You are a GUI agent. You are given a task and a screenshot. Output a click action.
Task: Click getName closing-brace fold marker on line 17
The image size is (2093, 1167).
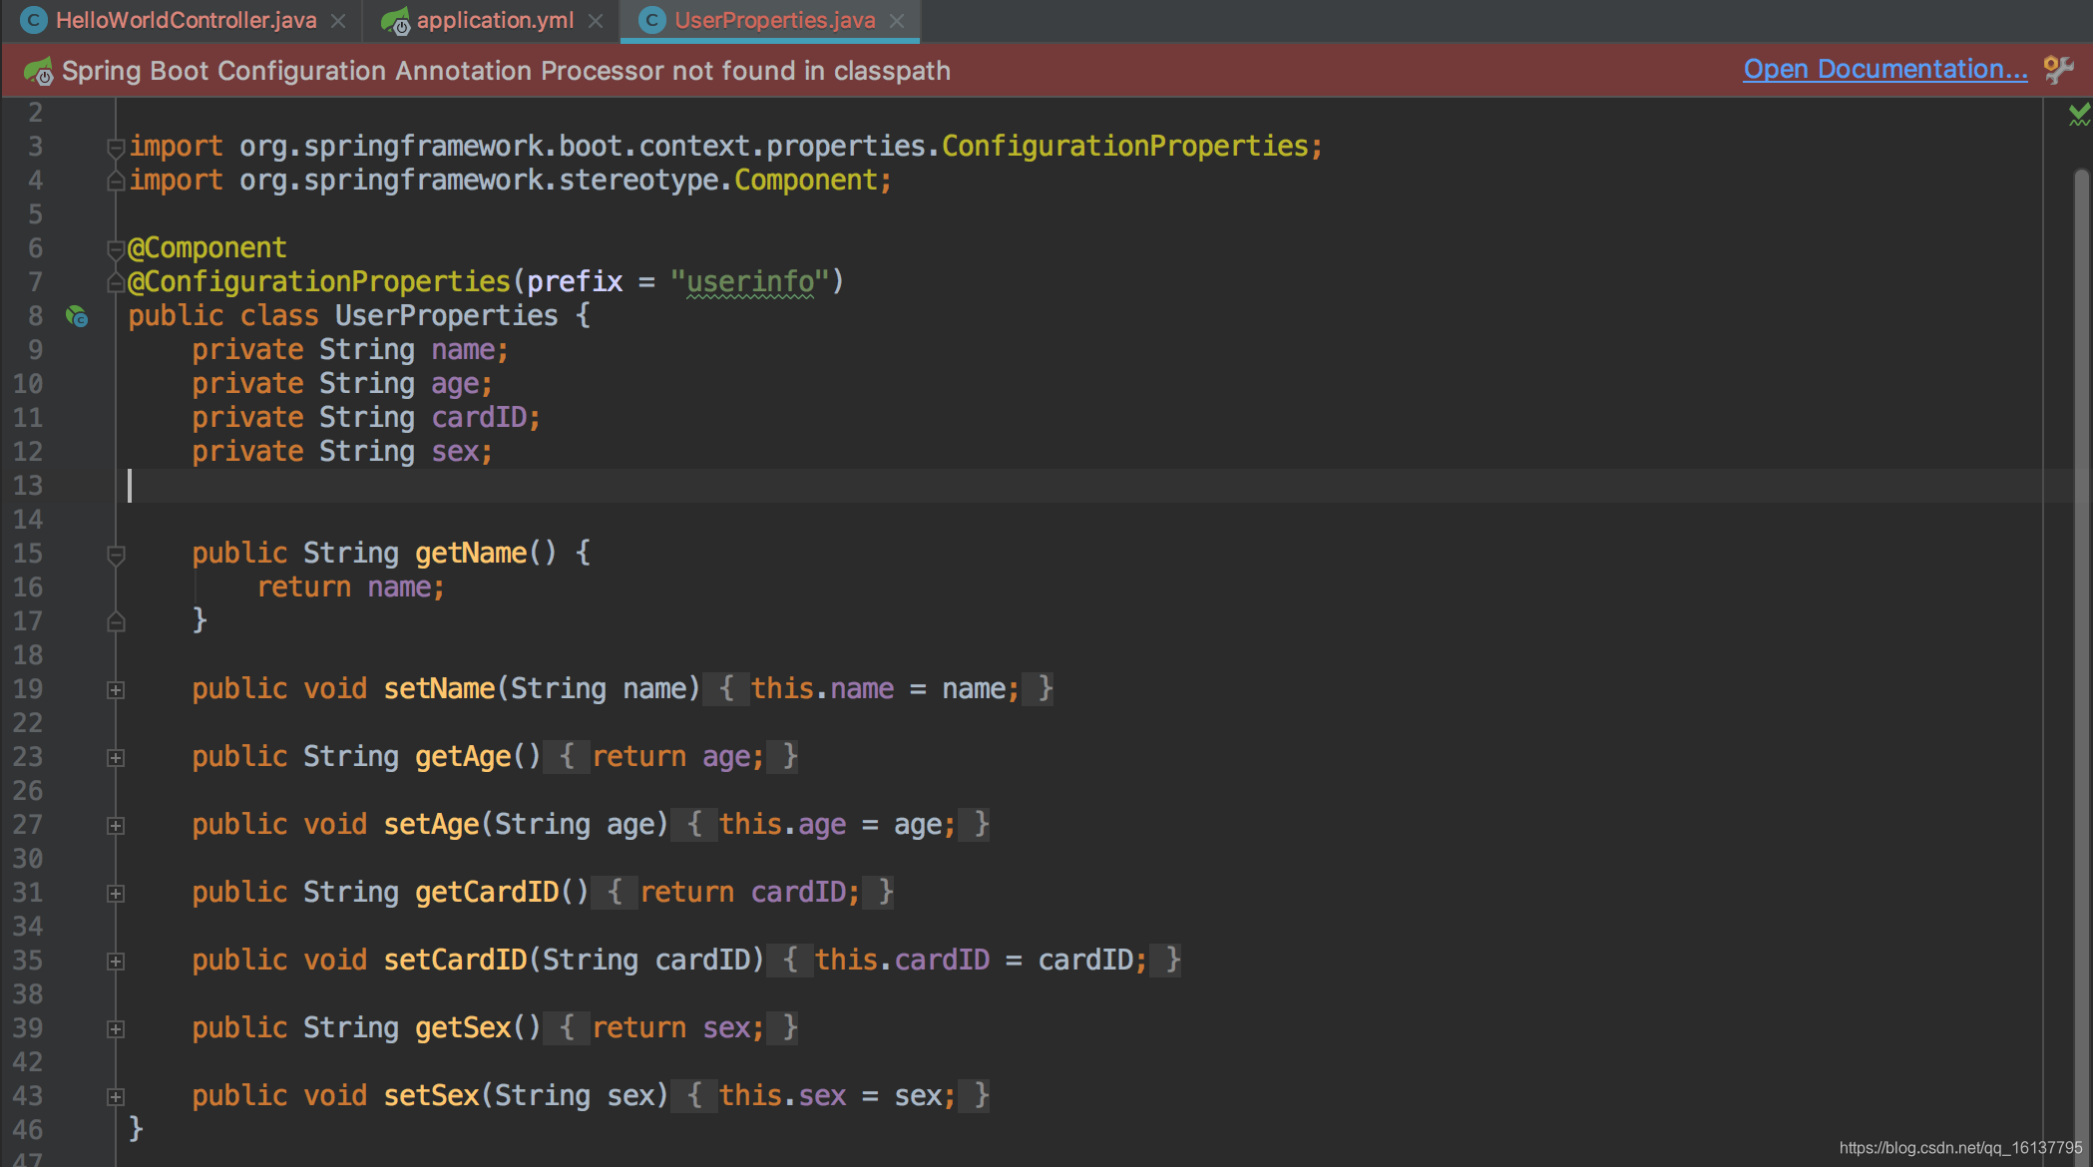[116, 622]
